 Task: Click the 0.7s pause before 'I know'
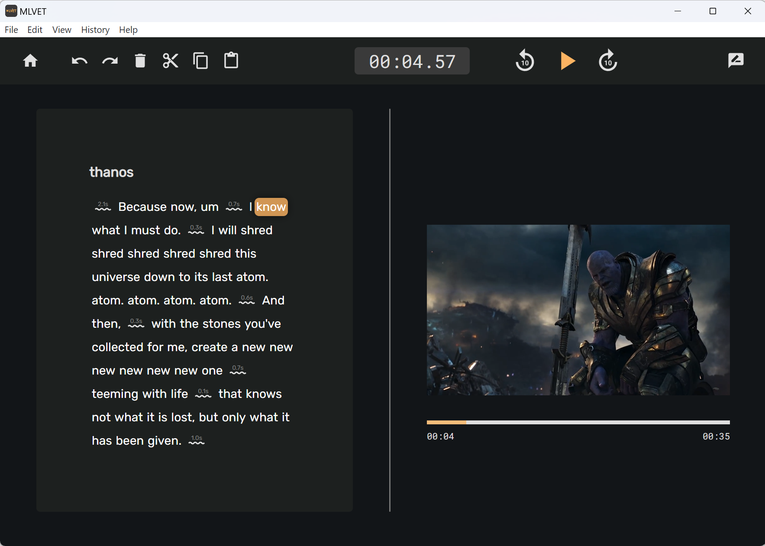(x=234, y=206)
